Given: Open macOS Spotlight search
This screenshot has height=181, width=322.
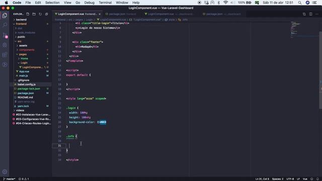Looking at the screenshot, I should tap(300, 3).
